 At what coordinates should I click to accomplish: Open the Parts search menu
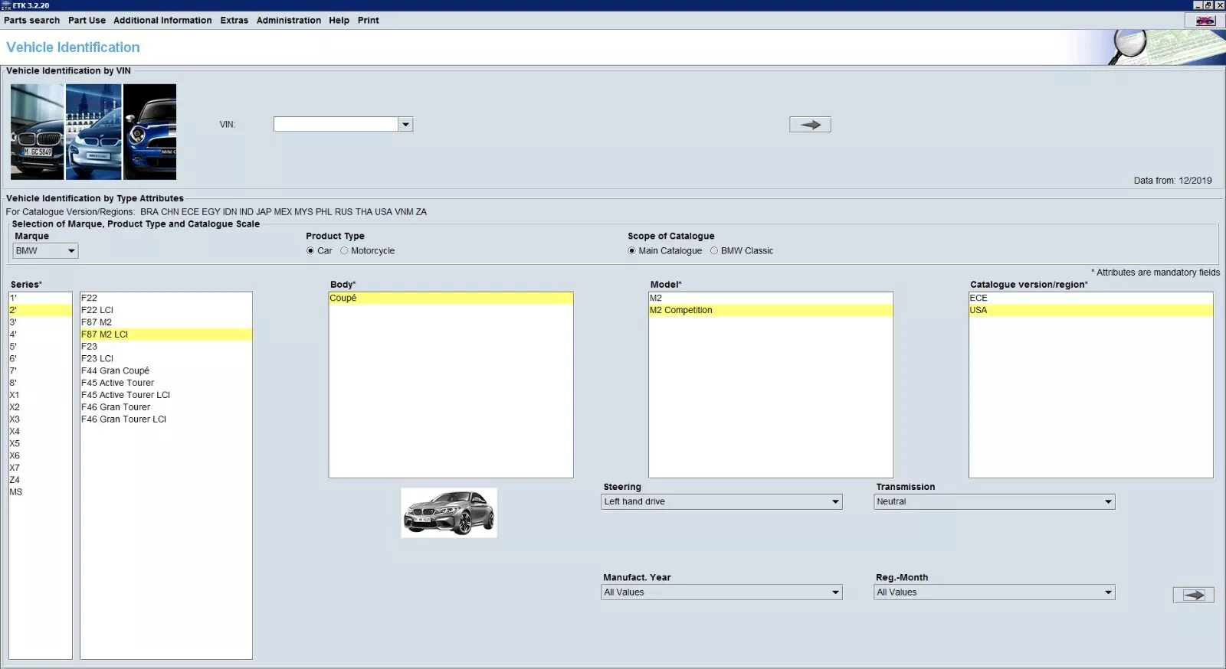click(31, 21)
